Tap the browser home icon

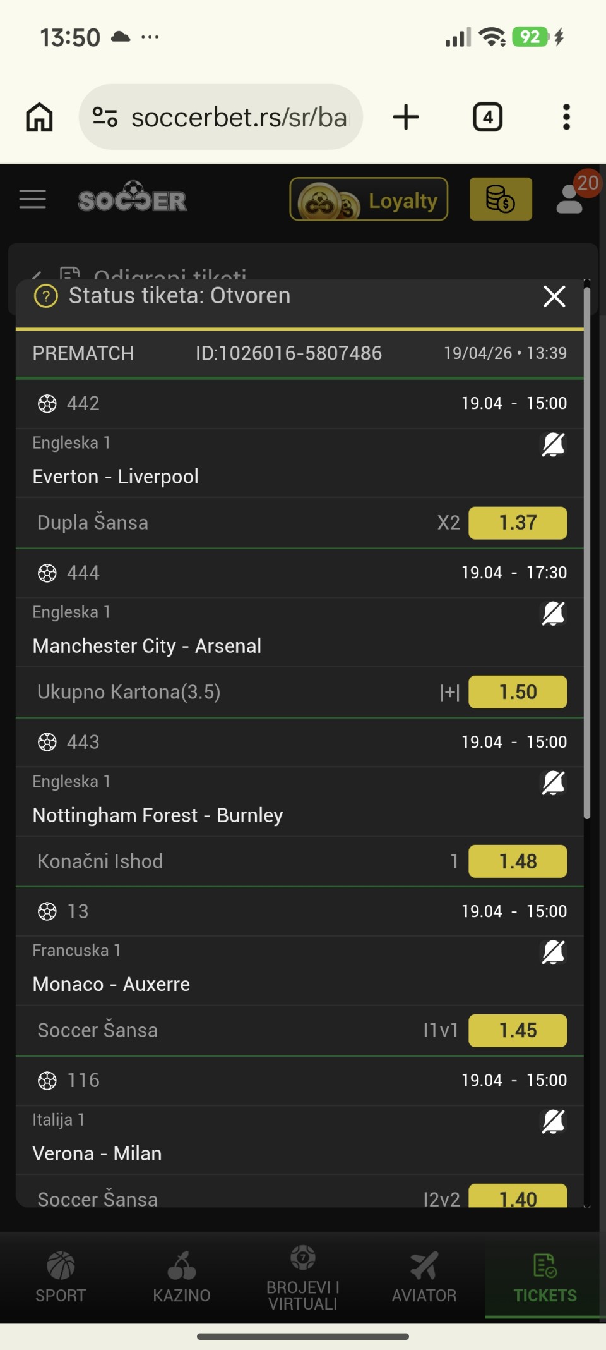click(x=39, y=118)
